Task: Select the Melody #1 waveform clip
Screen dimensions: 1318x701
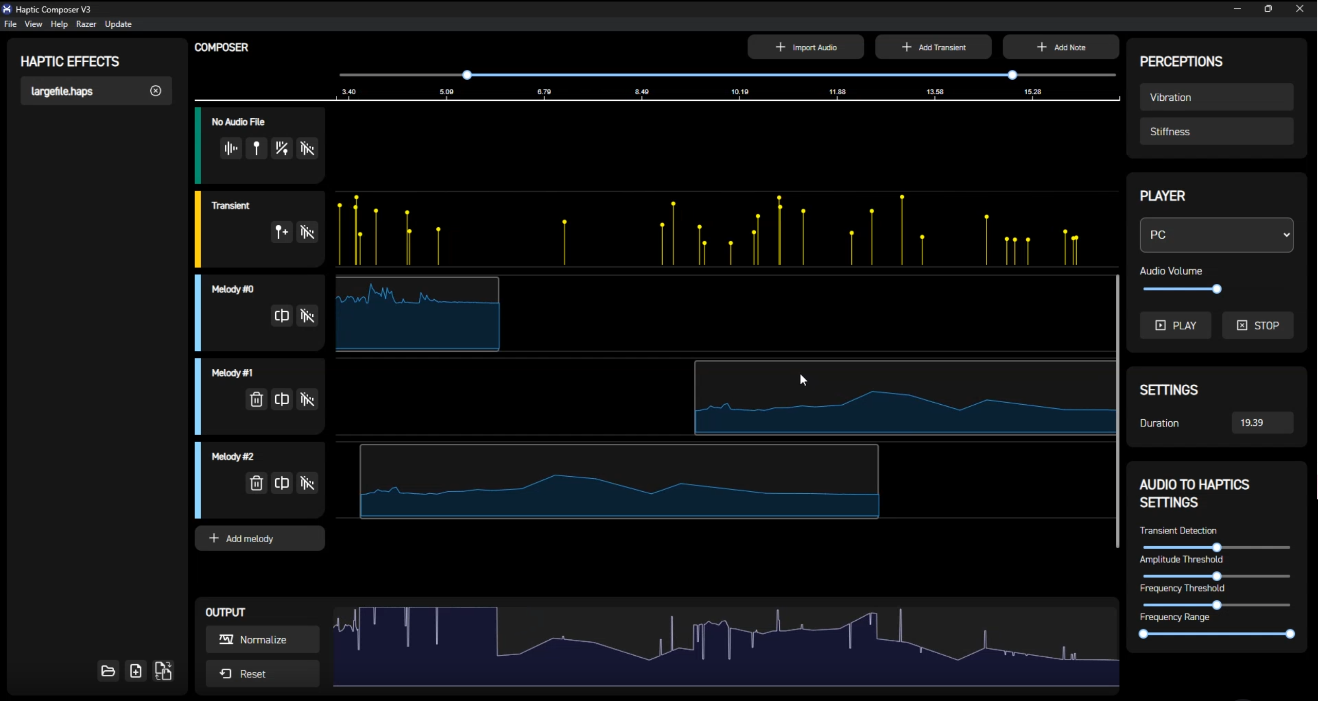Action: point(905,398)
